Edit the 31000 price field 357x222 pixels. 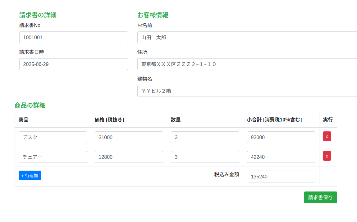click(129, 137)
